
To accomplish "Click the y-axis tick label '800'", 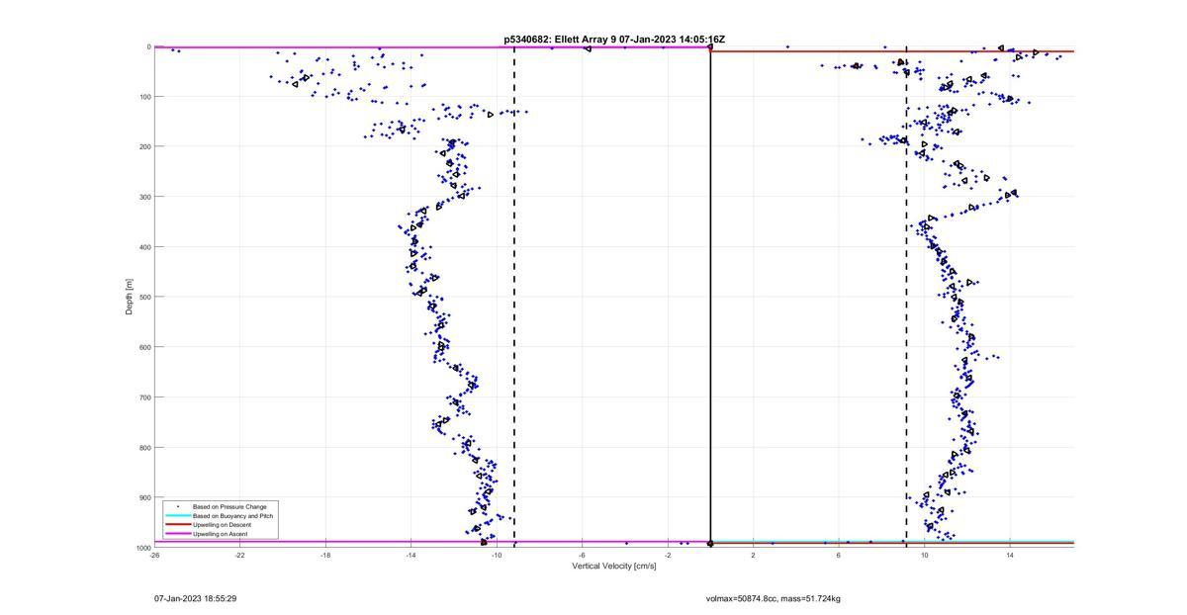I will pos(143,447).
